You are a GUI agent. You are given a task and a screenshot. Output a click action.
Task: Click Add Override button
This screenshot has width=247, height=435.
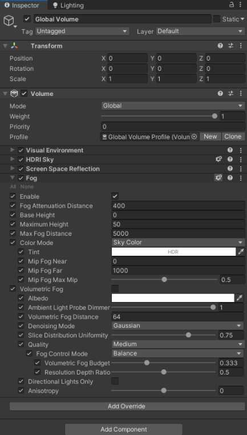click(127, 406)
